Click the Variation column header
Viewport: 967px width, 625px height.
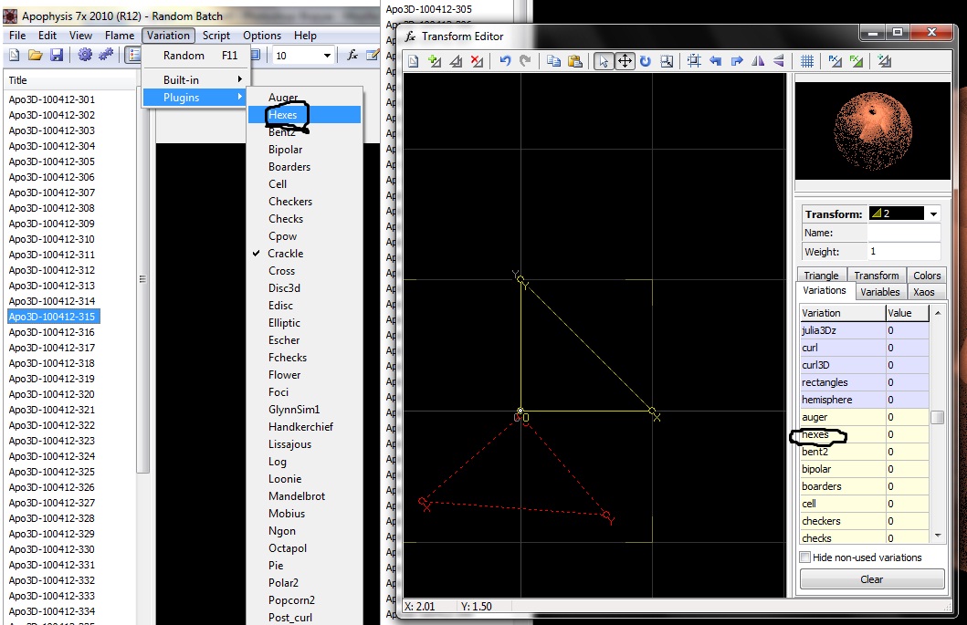[843, 313]
